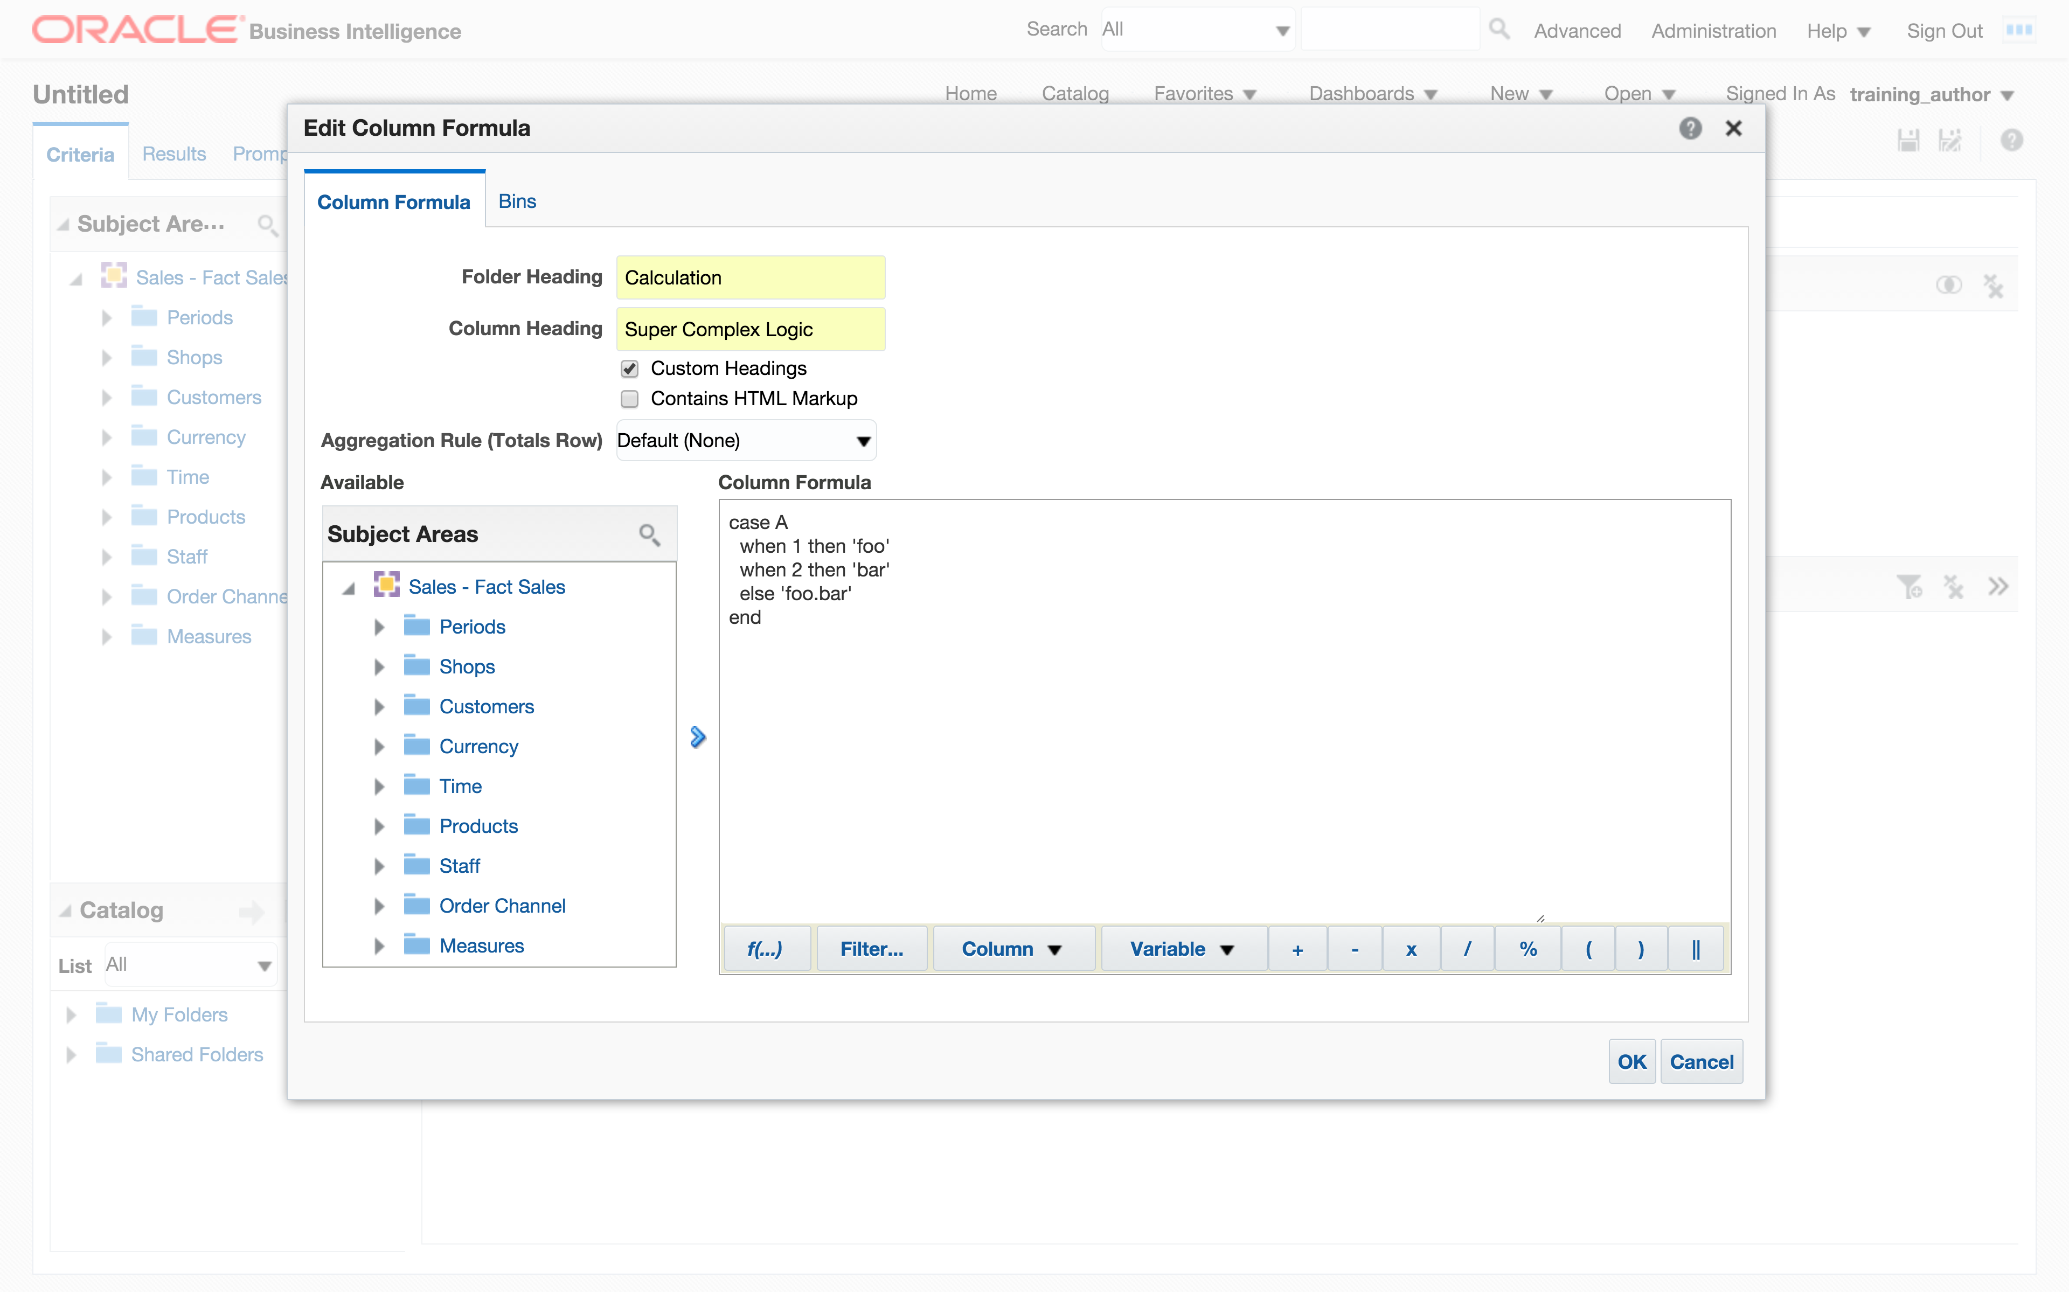Image resolution: width=2069 pixels, height=1293 pixels.
Task: Expand the Products folder in Available tree
Action: click(x=379, y=826)
